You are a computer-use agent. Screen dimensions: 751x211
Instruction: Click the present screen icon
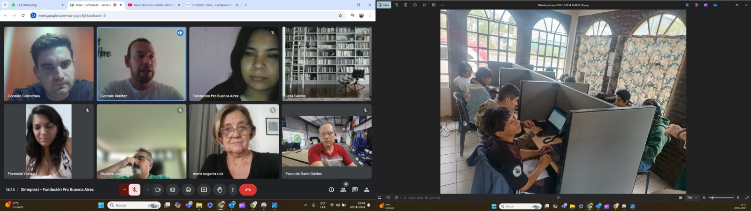point(204,190)
